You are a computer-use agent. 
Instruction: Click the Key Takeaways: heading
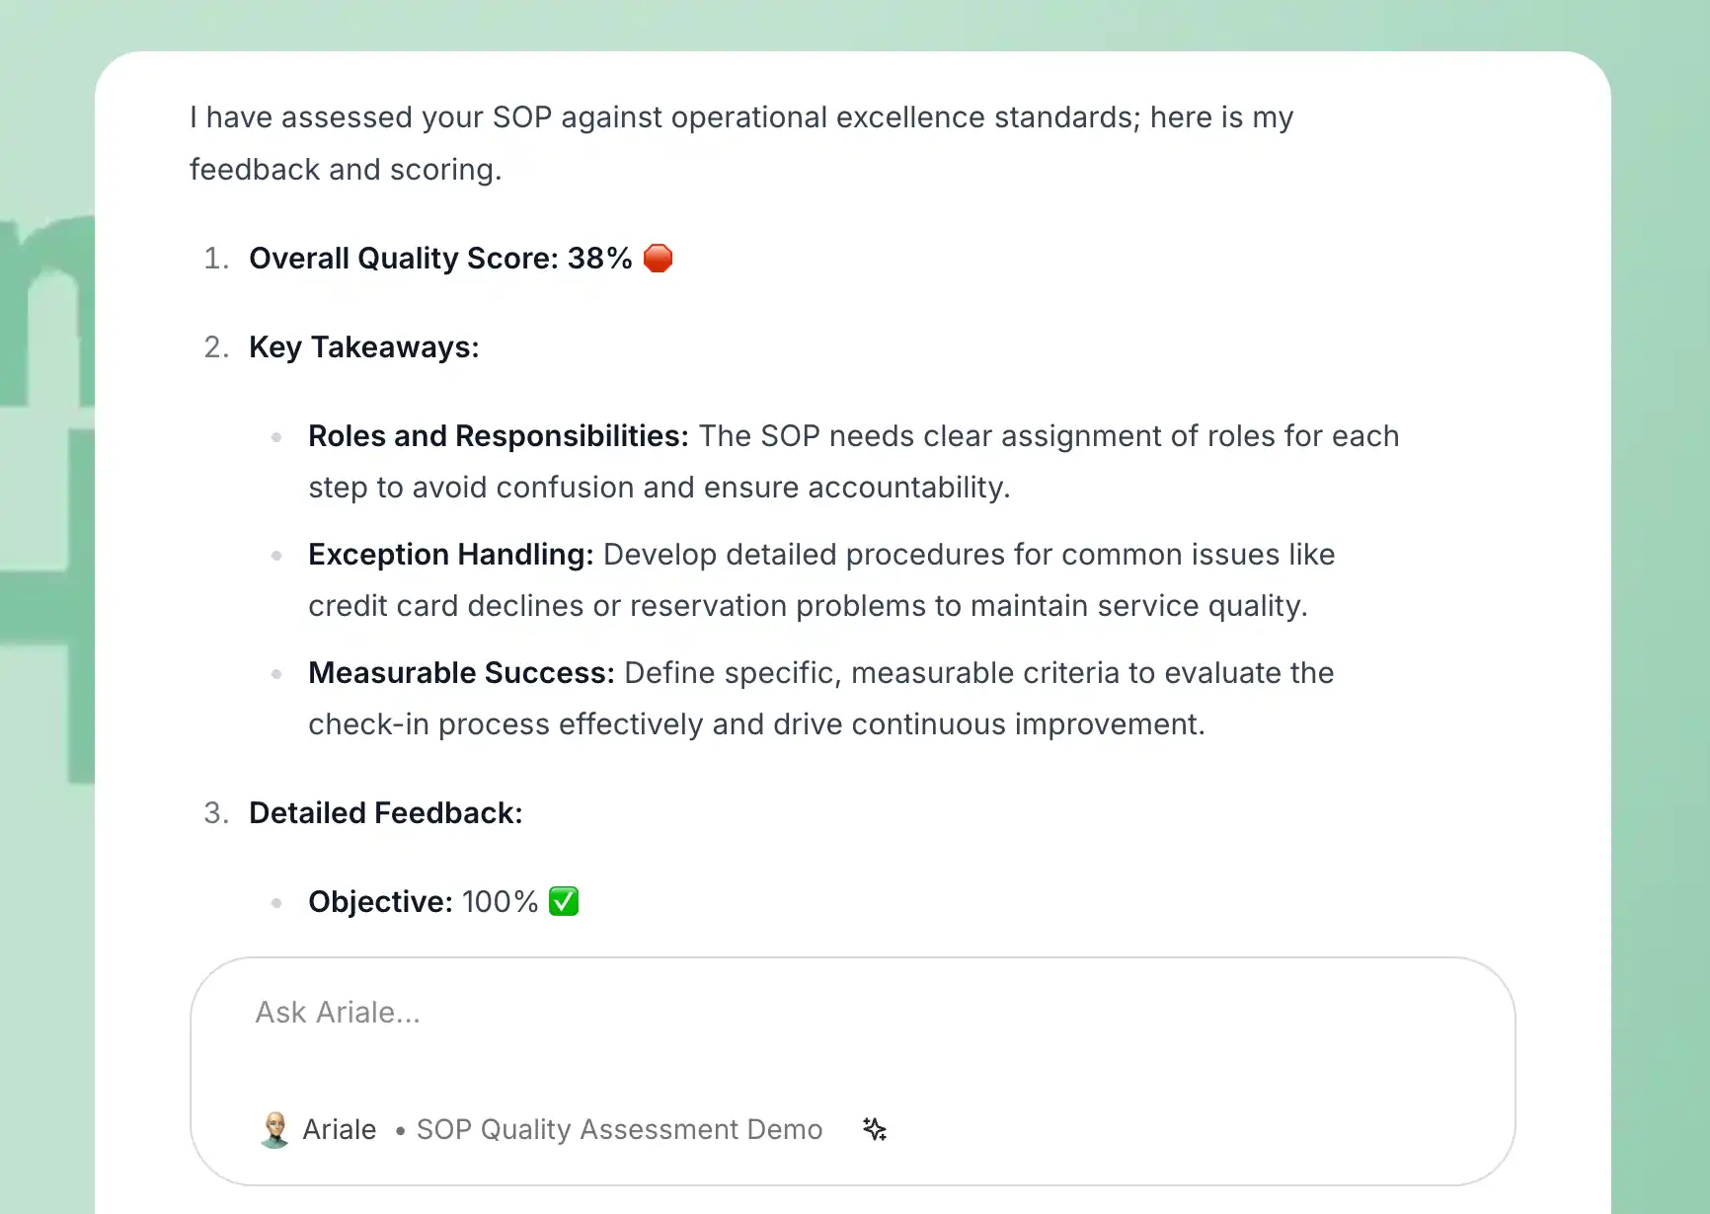(364, 347)
